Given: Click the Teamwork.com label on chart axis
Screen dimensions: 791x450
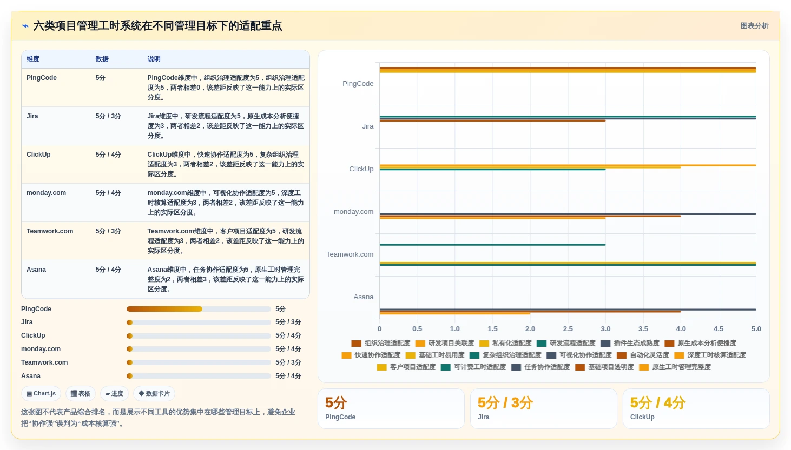Looking at the screenshot, I should click(x=350, y=254).
